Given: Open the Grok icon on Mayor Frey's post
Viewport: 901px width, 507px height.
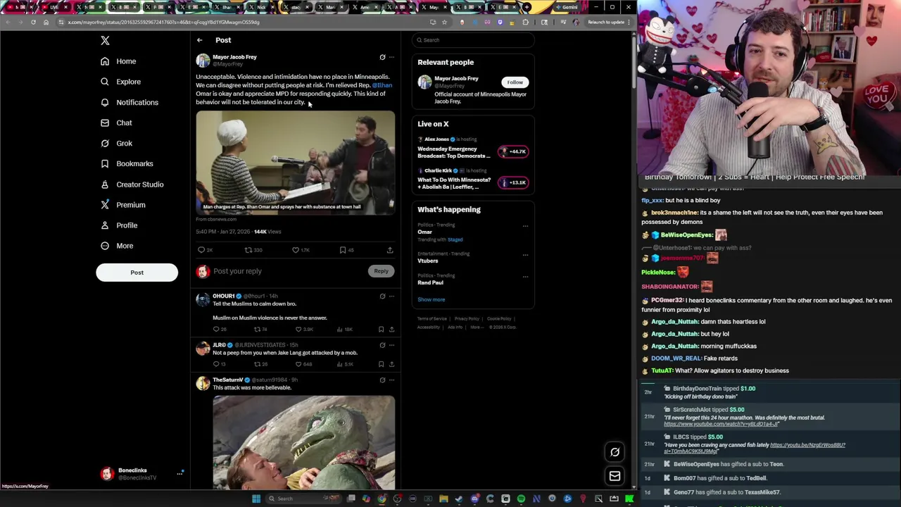Looking at the screenshot, I should tap(382, 57).
